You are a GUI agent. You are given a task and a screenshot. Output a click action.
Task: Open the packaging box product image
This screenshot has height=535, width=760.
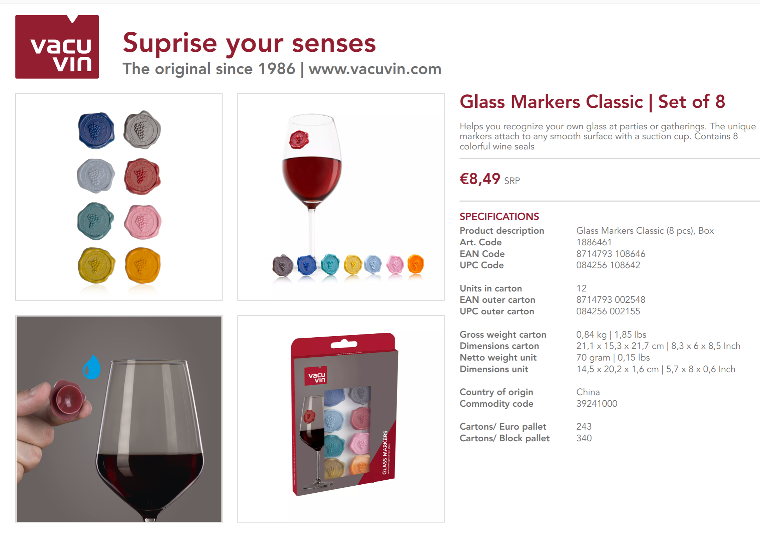(341, 419)
